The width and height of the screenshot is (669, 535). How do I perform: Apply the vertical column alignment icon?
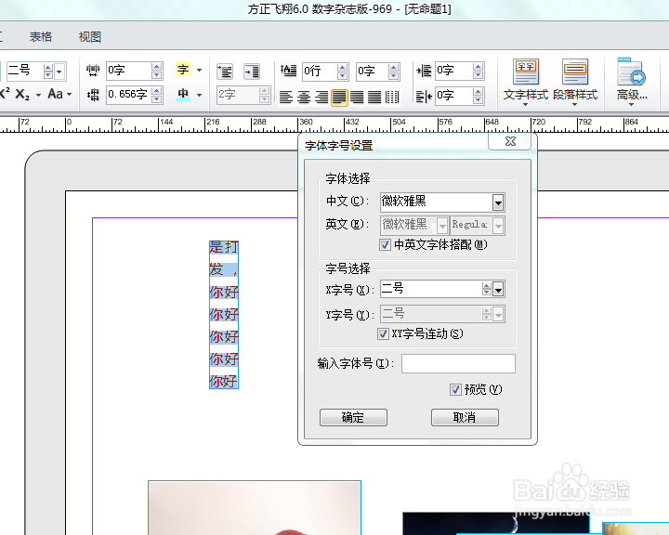(392, 98)
